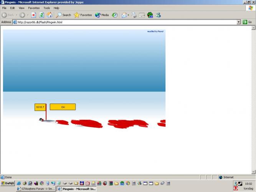Click the 'modified by Pawel' text

[x=155, y=31]
